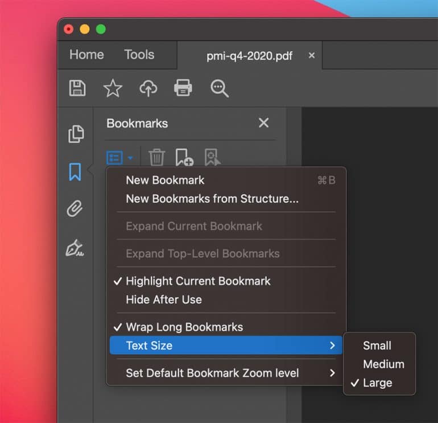Image resolution: width=438 pixels, height=423 pixels.
Task: Click Expand Top-Level Bookmarks entry
Action: 226,253
